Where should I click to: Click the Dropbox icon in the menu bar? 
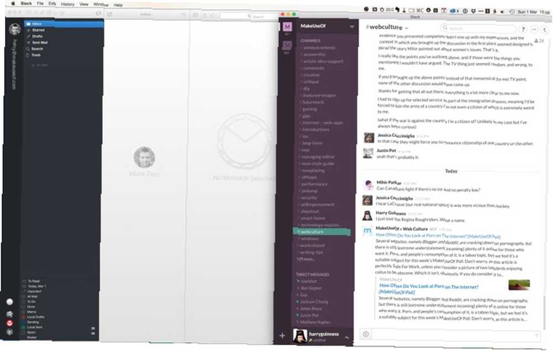click(473, 11)
